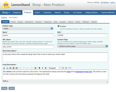This screenshot has width=116, height=92.
Task: Open the Paragraph format dropdown
Action: coord(54,68)
